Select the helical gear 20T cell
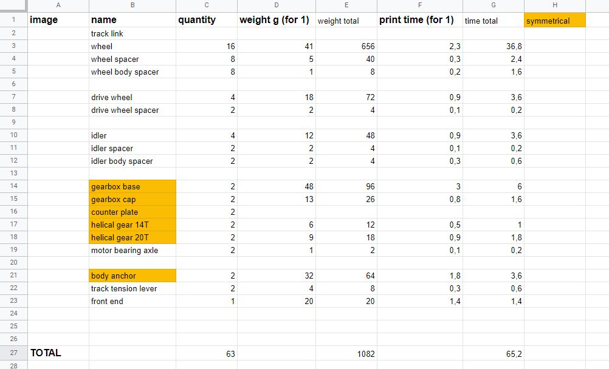The image size is (609, 369). pos(132,237)
